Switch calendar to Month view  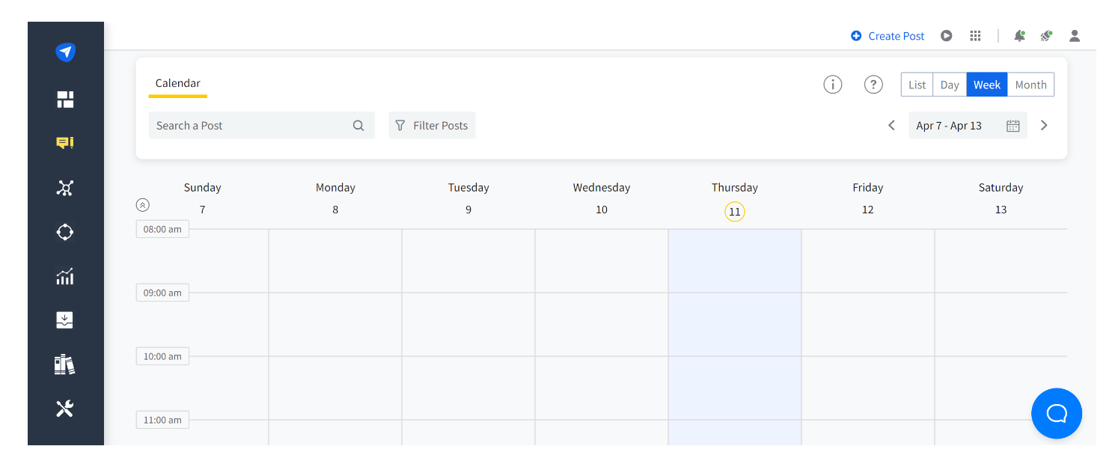(x=1030, y=85)
